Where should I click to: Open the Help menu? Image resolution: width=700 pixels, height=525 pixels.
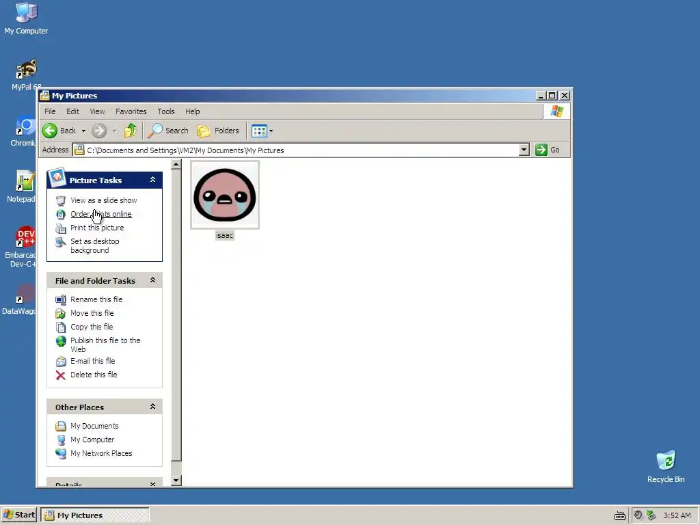point(192,111)
